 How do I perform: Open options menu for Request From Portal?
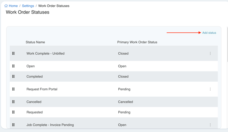pos(210,89)
